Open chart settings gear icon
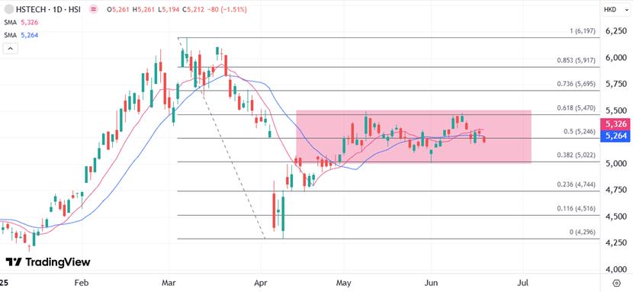The width and height of the screenshot is (633, 292). pos(616,282)
